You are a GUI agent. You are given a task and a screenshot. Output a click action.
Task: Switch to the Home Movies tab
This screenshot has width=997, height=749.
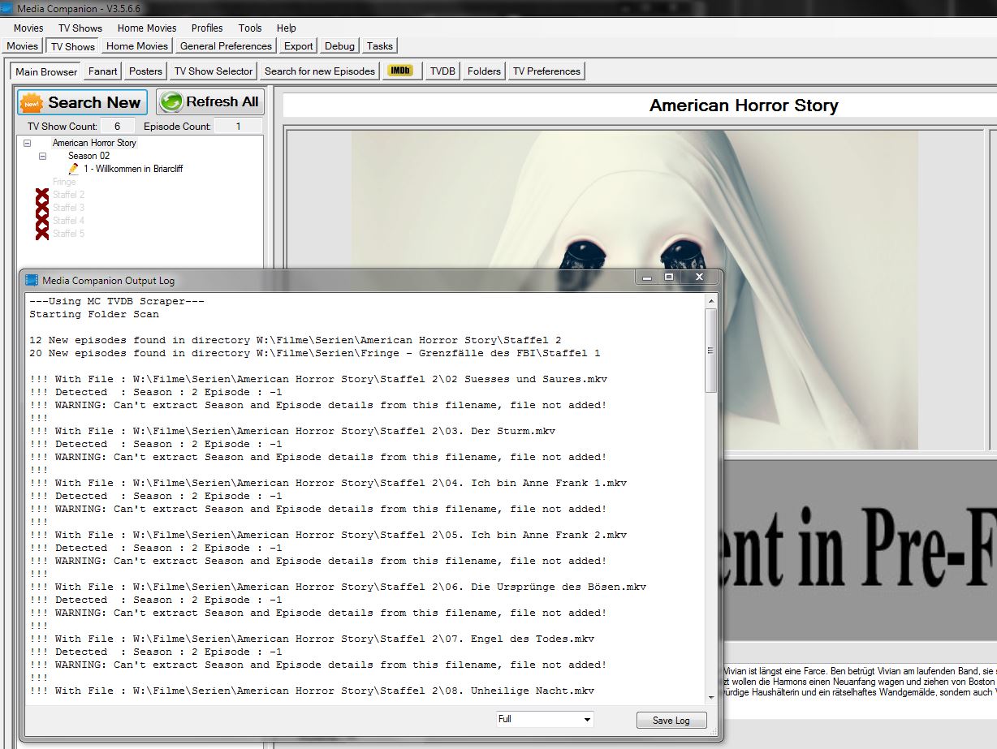[137, 46]
